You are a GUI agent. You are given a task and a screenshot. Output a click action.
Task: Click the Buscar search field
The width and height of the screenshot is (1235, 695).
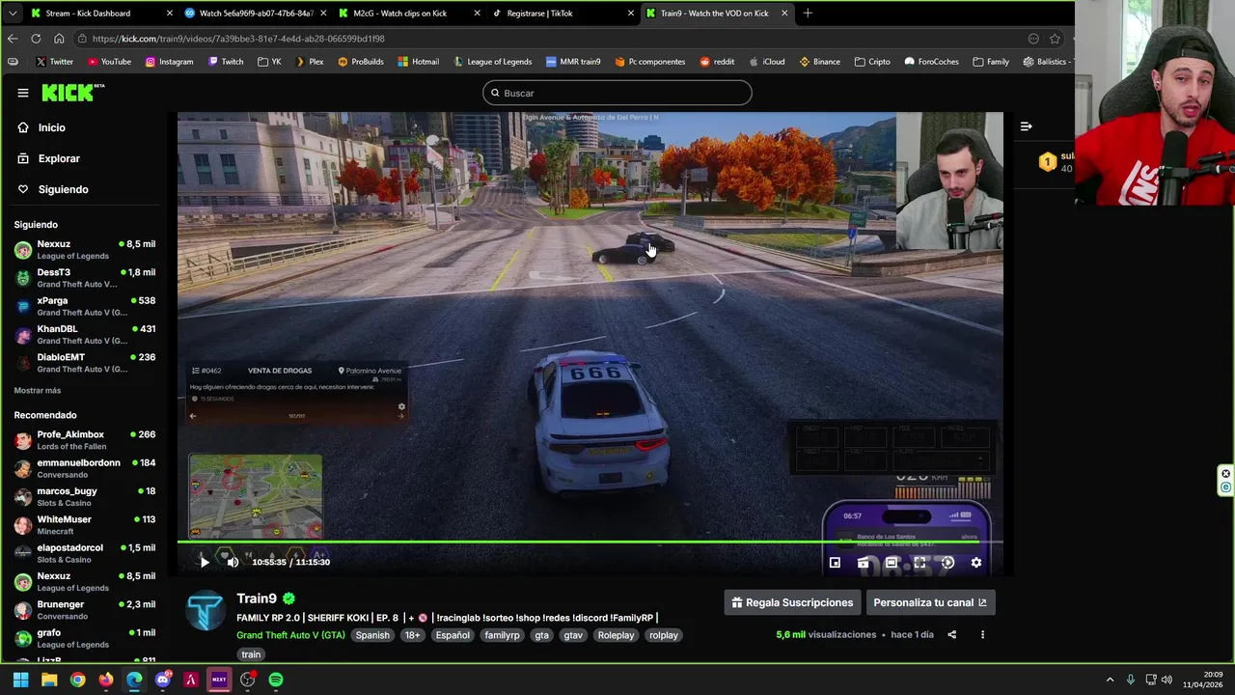617,93
